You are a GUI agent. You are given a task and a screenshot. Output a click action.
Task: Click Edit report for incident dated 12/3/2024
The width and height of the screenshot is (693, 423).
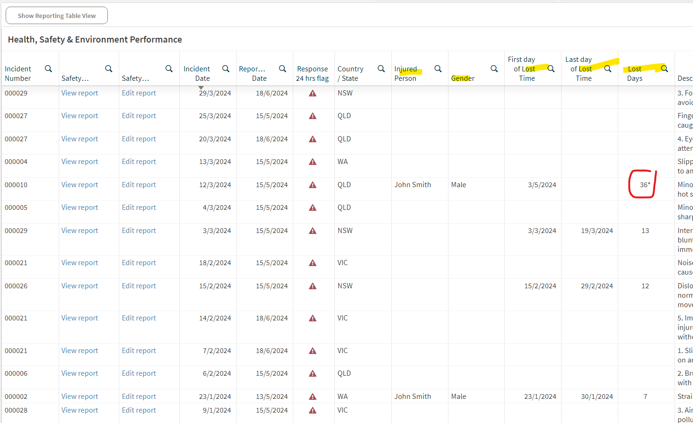pos(139,185)
